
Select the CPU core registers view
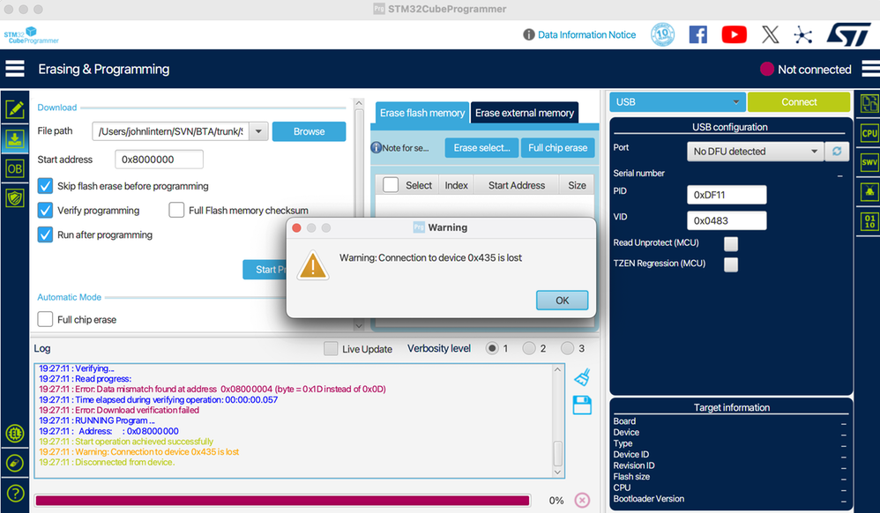(869, 132)
